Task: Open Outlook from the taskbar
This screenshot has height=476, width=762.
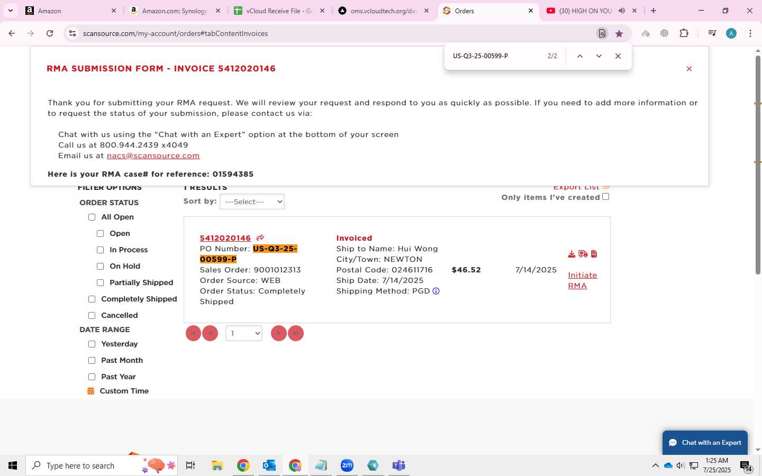Action: point(269,465)
